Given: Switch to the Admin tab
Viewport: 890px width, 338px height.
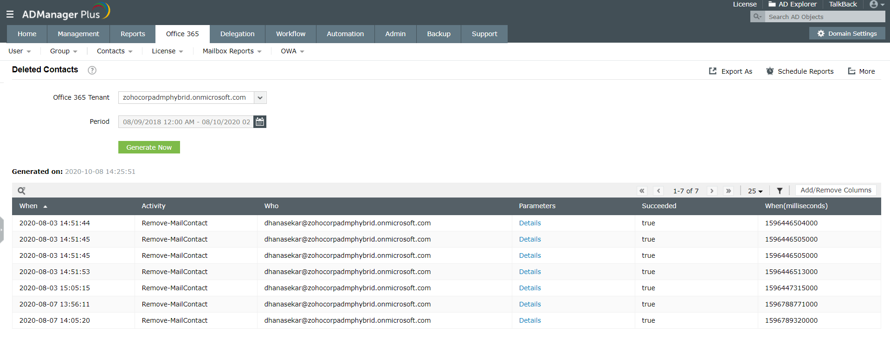Looking at the screenshot, I should tap(395, 34).
